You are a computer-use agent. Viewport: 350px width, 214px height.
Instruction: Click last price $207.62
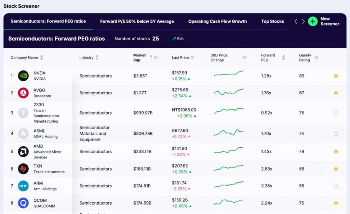180,166
